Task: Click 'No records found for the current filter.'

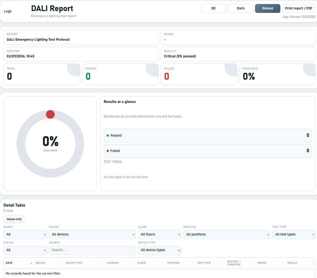Action: [33, 273]
